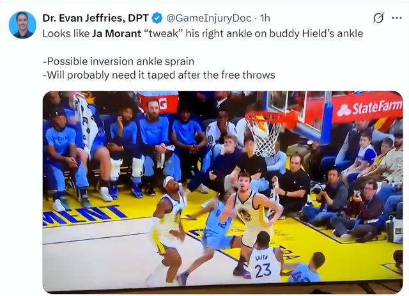The width and height of the screenshot is (409, 296).
Task: Click the yellow MENT court lettering in video
Action: (x=84, y=215)
